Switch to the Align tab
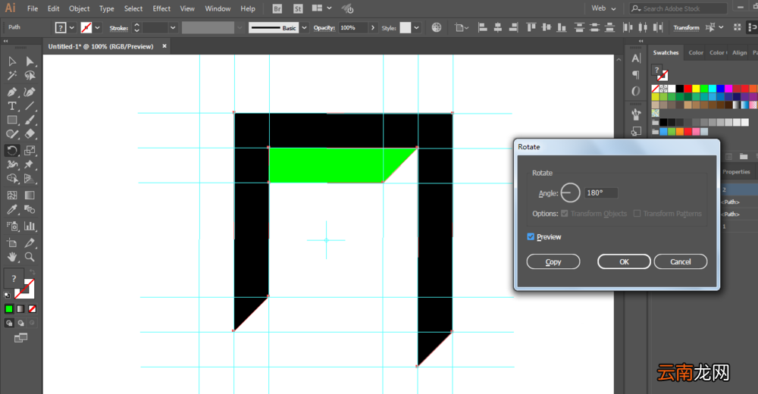Screen dimensions: 758x394 coord(739,53)
